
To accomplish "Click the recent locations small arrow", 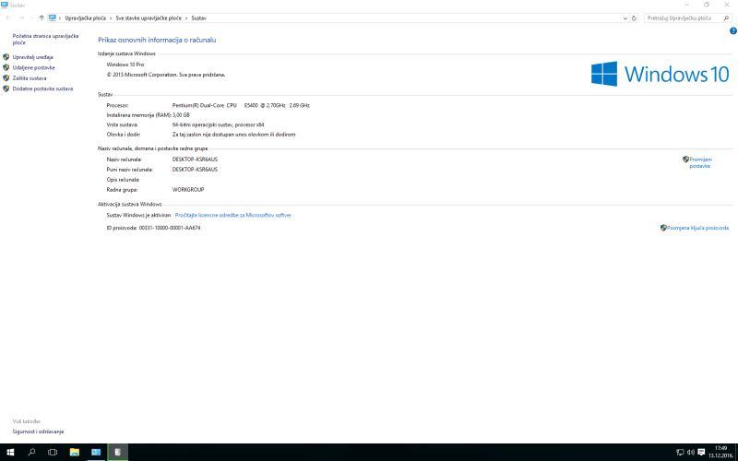I will tap(31, 18).
